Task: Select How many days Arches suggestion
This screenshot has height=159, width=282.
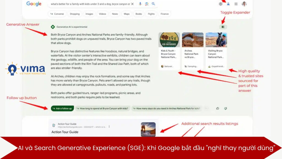Action: [x=166, y=108]
